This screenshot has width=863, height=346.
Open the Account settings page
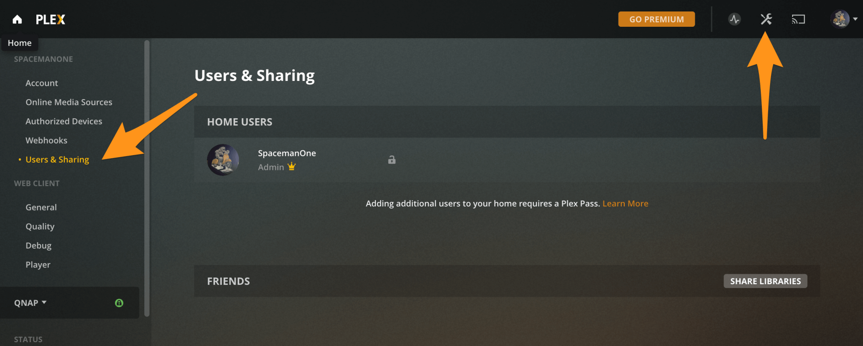(42, 83)
